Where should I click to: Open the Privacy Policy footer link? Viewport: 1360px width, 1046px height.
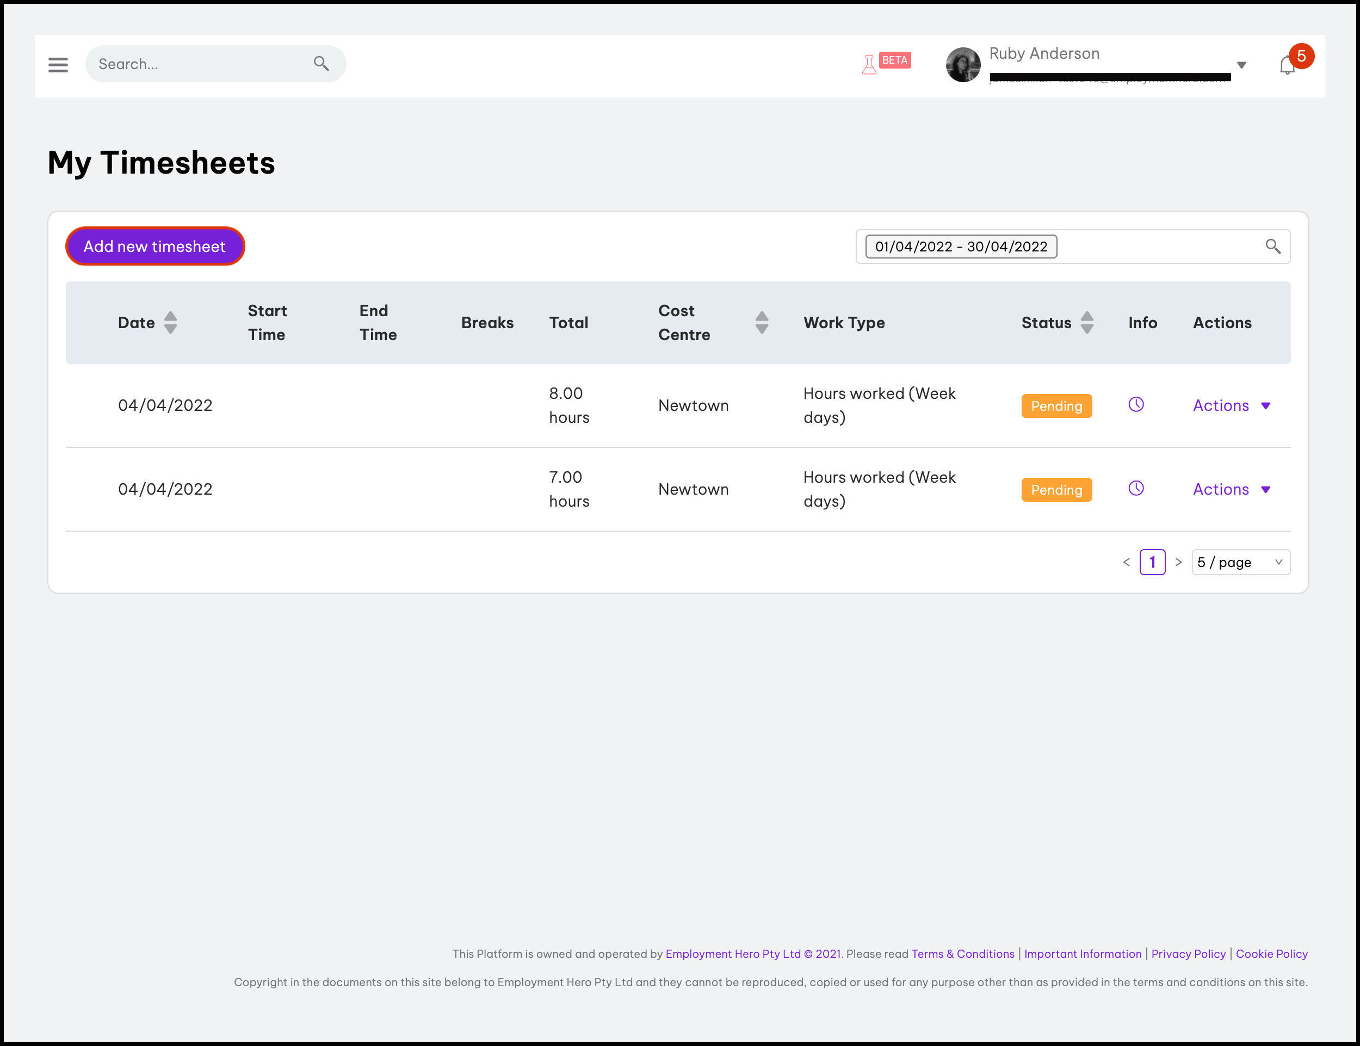pyautogui.click(x=1188, y=954)
